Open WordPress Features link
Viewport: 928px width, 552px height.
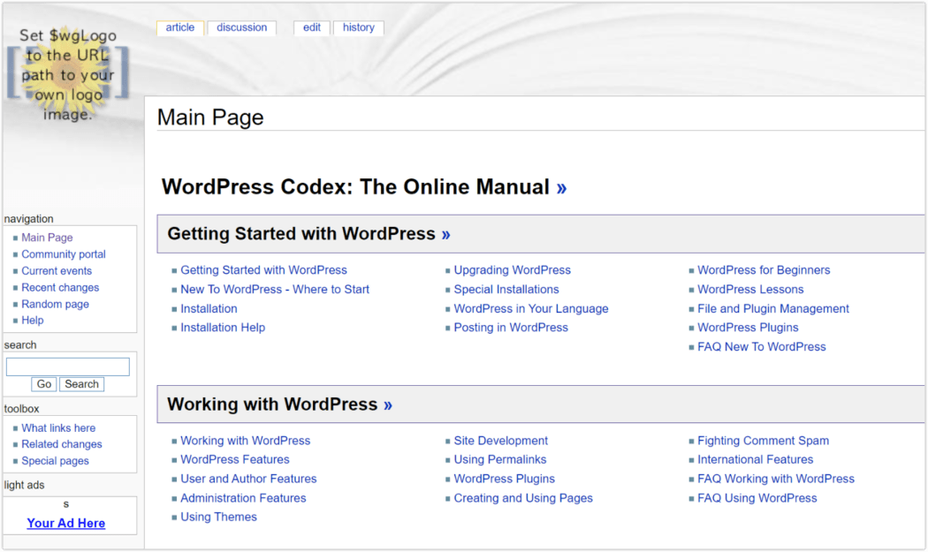(x=235, y=459)
